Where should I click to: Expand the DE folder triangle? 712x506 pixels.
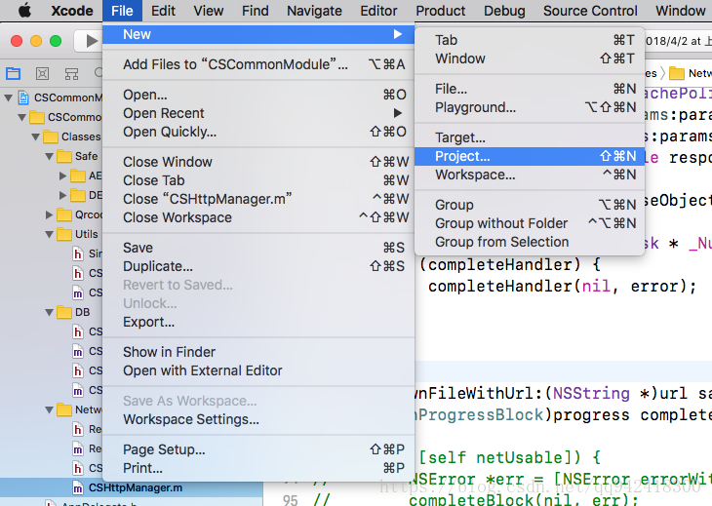click(63, 195)
